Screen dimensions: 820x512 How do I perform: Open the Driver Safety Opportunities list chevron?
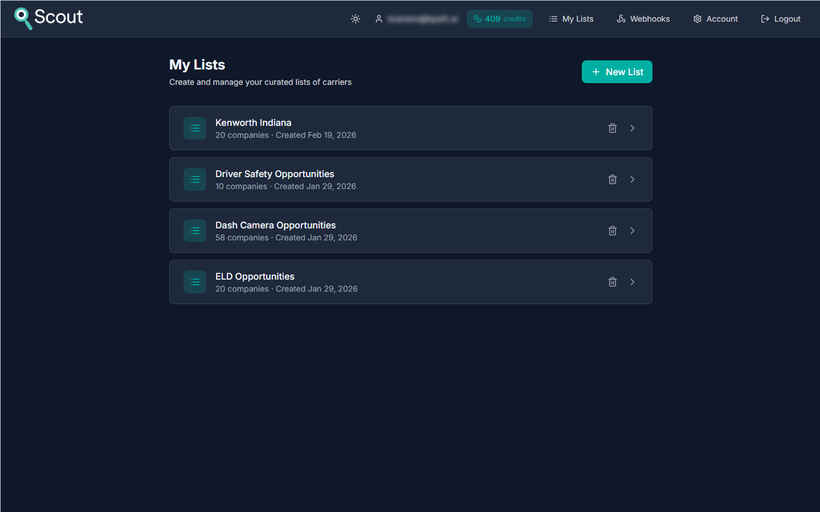click(x=632, y=179)
